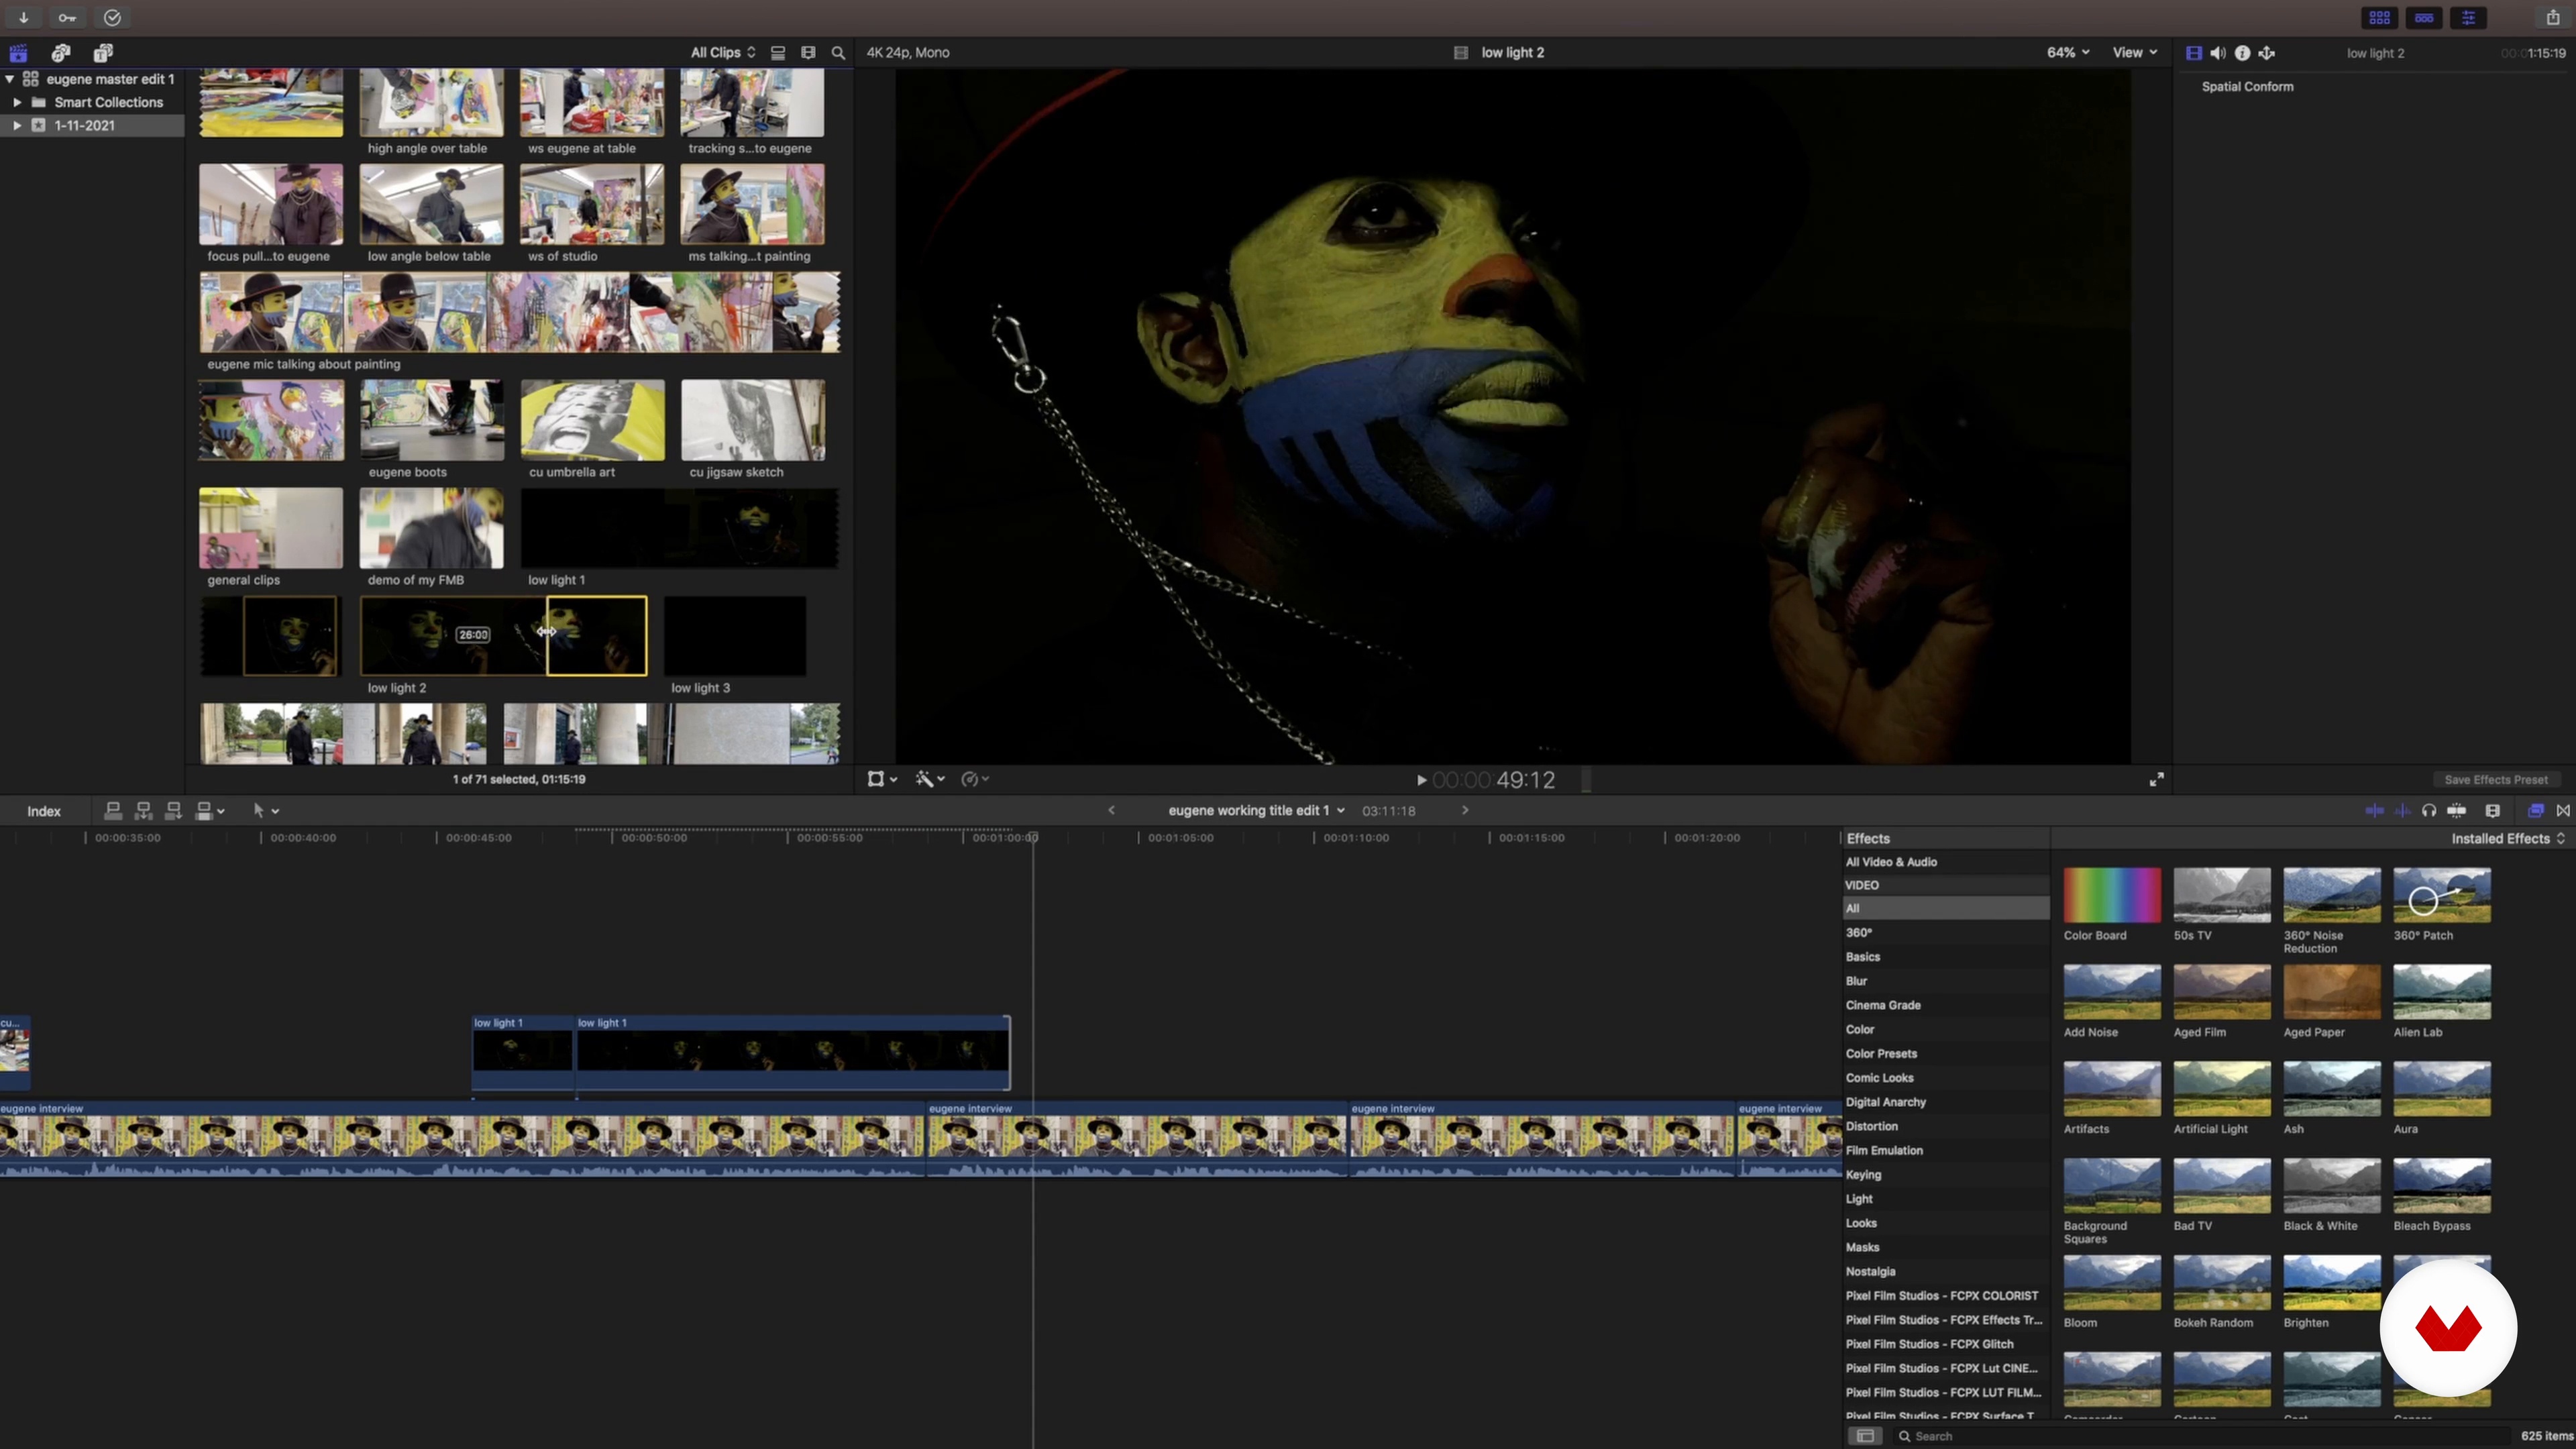Viewport: 2576px width, 1449px height.
Task: Go back in timeline history
Action: tap(1111, 811)
